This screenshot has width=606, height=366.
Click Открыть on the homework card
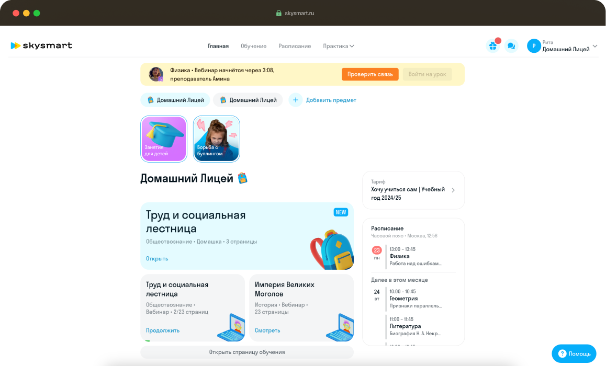coord(157,259)
